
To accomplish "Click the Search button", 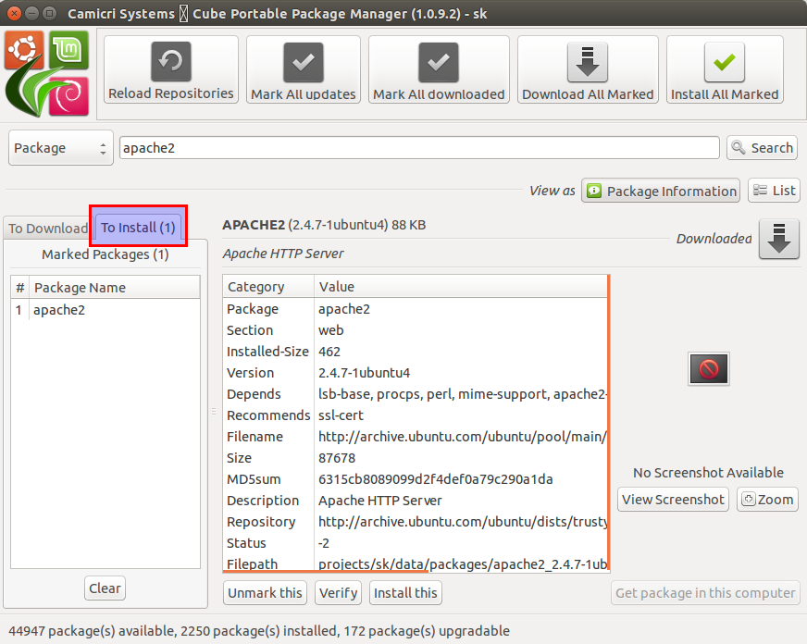I will point(763,148).
